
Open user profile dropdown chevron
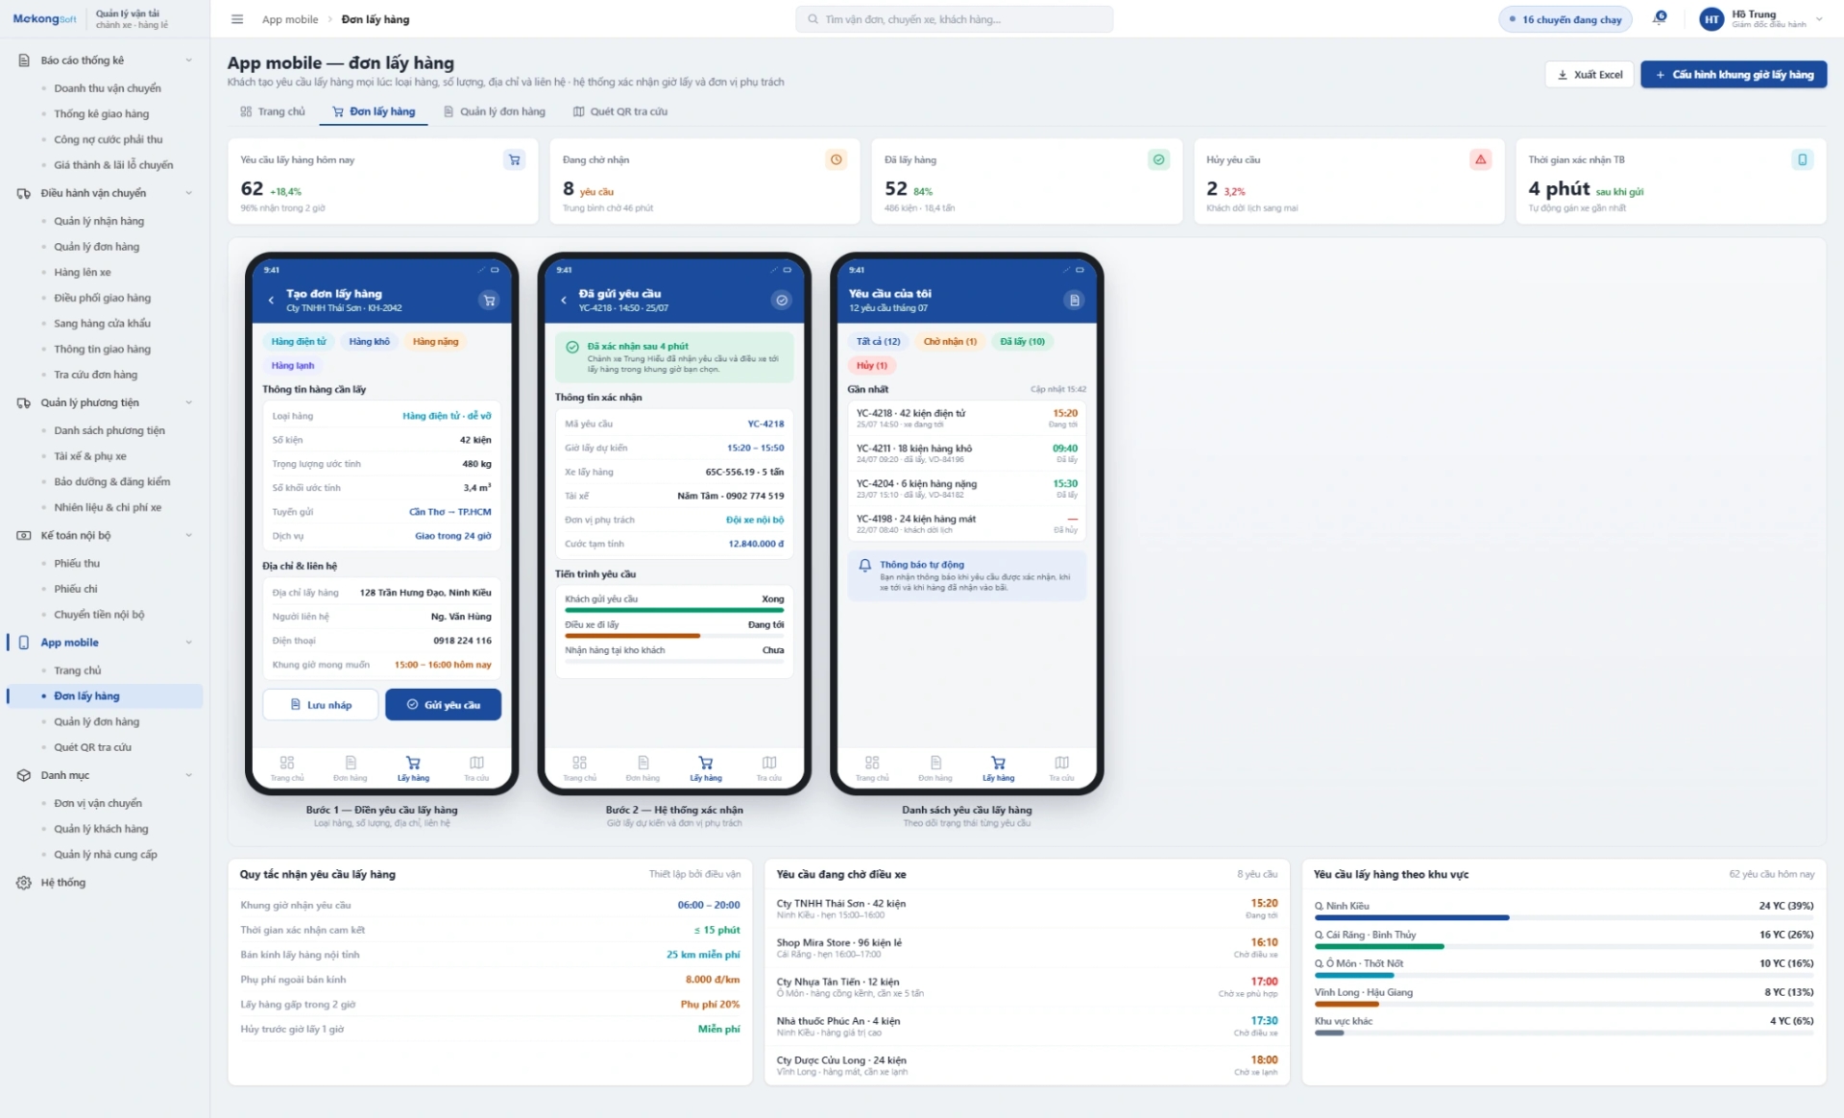(1819, 19)
